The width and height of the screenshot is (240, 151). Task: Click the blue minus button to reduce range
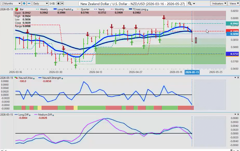tap(29, 3)
